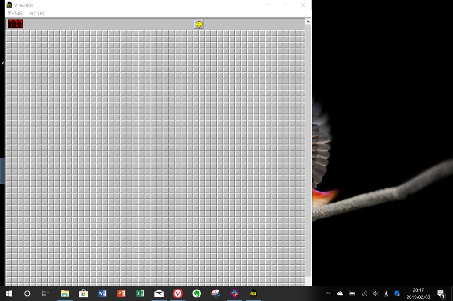The image size is (453, 301).
Task: Open Task View from the taskbar
Action: [x=46, y=293]
